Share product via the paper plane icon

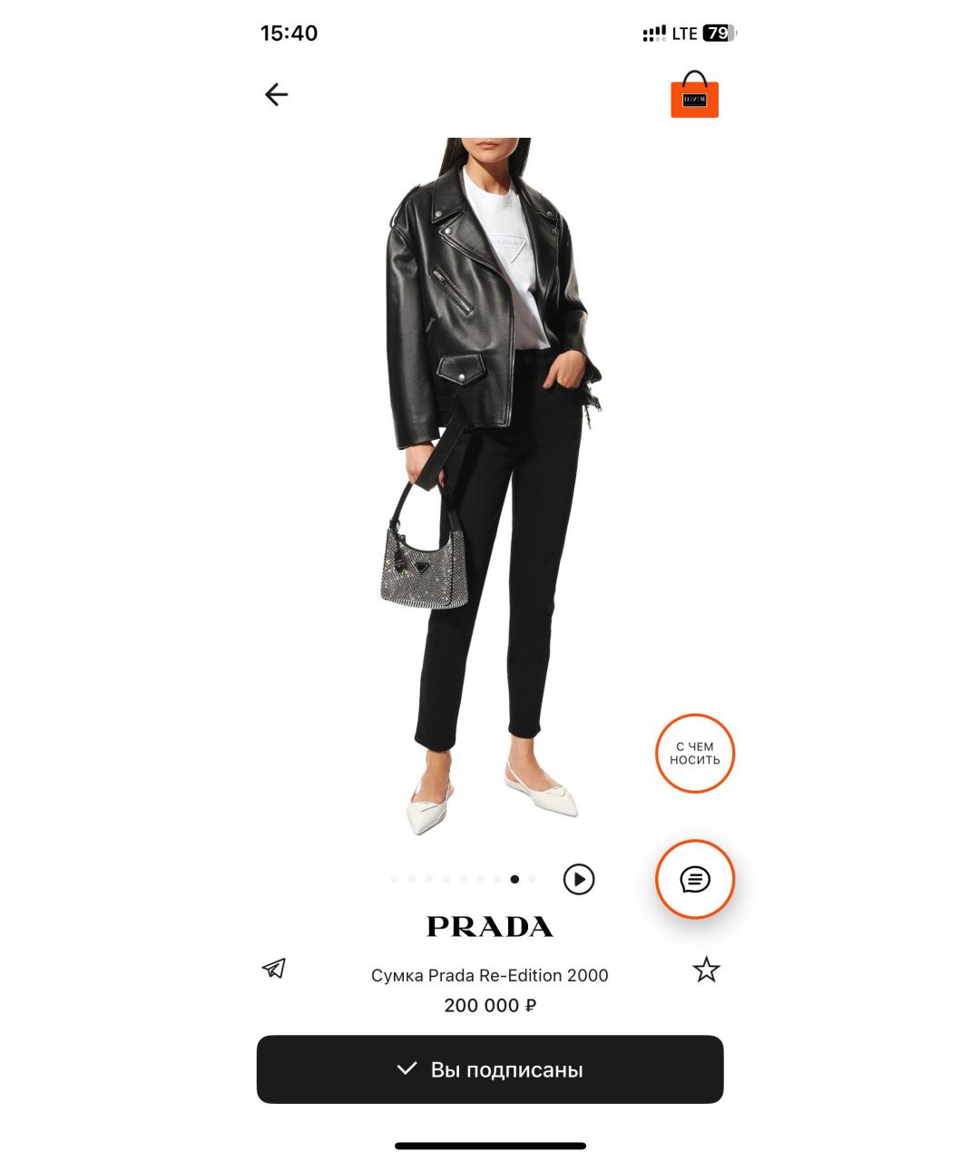pos(274,969)
